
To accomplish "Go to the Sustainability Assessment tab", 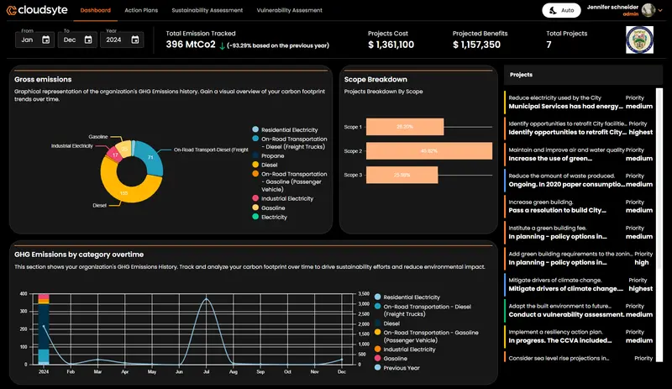I will 207,10.
